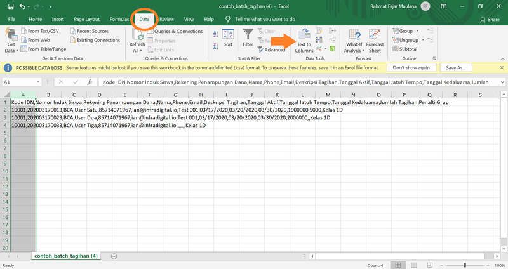Click the Group rows button
Image resolution: width=508 pixels, height=269 pixels.
[x=403, y=31]
